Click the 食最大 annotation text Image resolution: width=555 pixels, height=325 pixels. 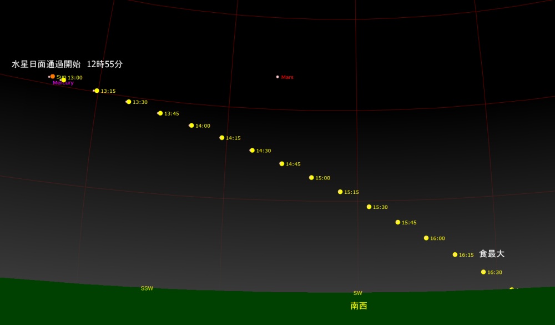(492, 254)
